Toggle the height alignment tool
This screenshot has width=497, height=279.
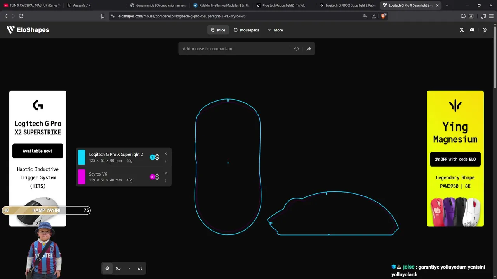[x=140, y=268]
